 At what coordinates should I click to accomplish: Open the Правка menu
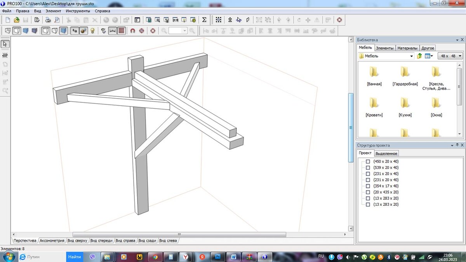23,11
